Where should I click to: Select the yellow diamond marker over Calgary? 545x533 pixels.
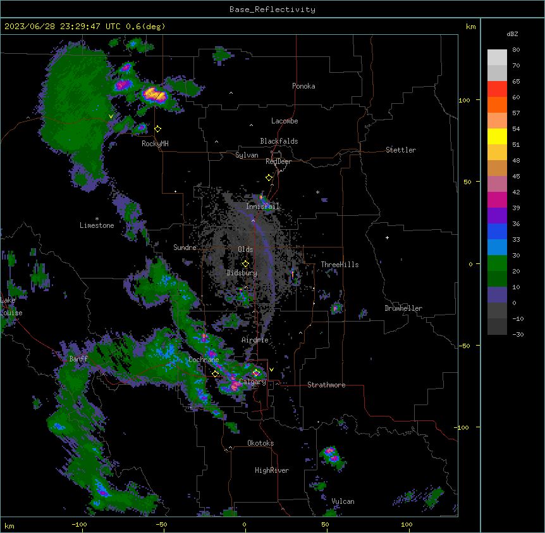[x=256, y=373]
